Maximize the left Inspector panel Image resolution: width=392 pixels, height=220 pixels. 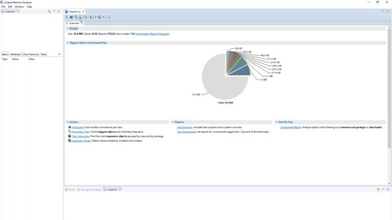coord(59,12)
